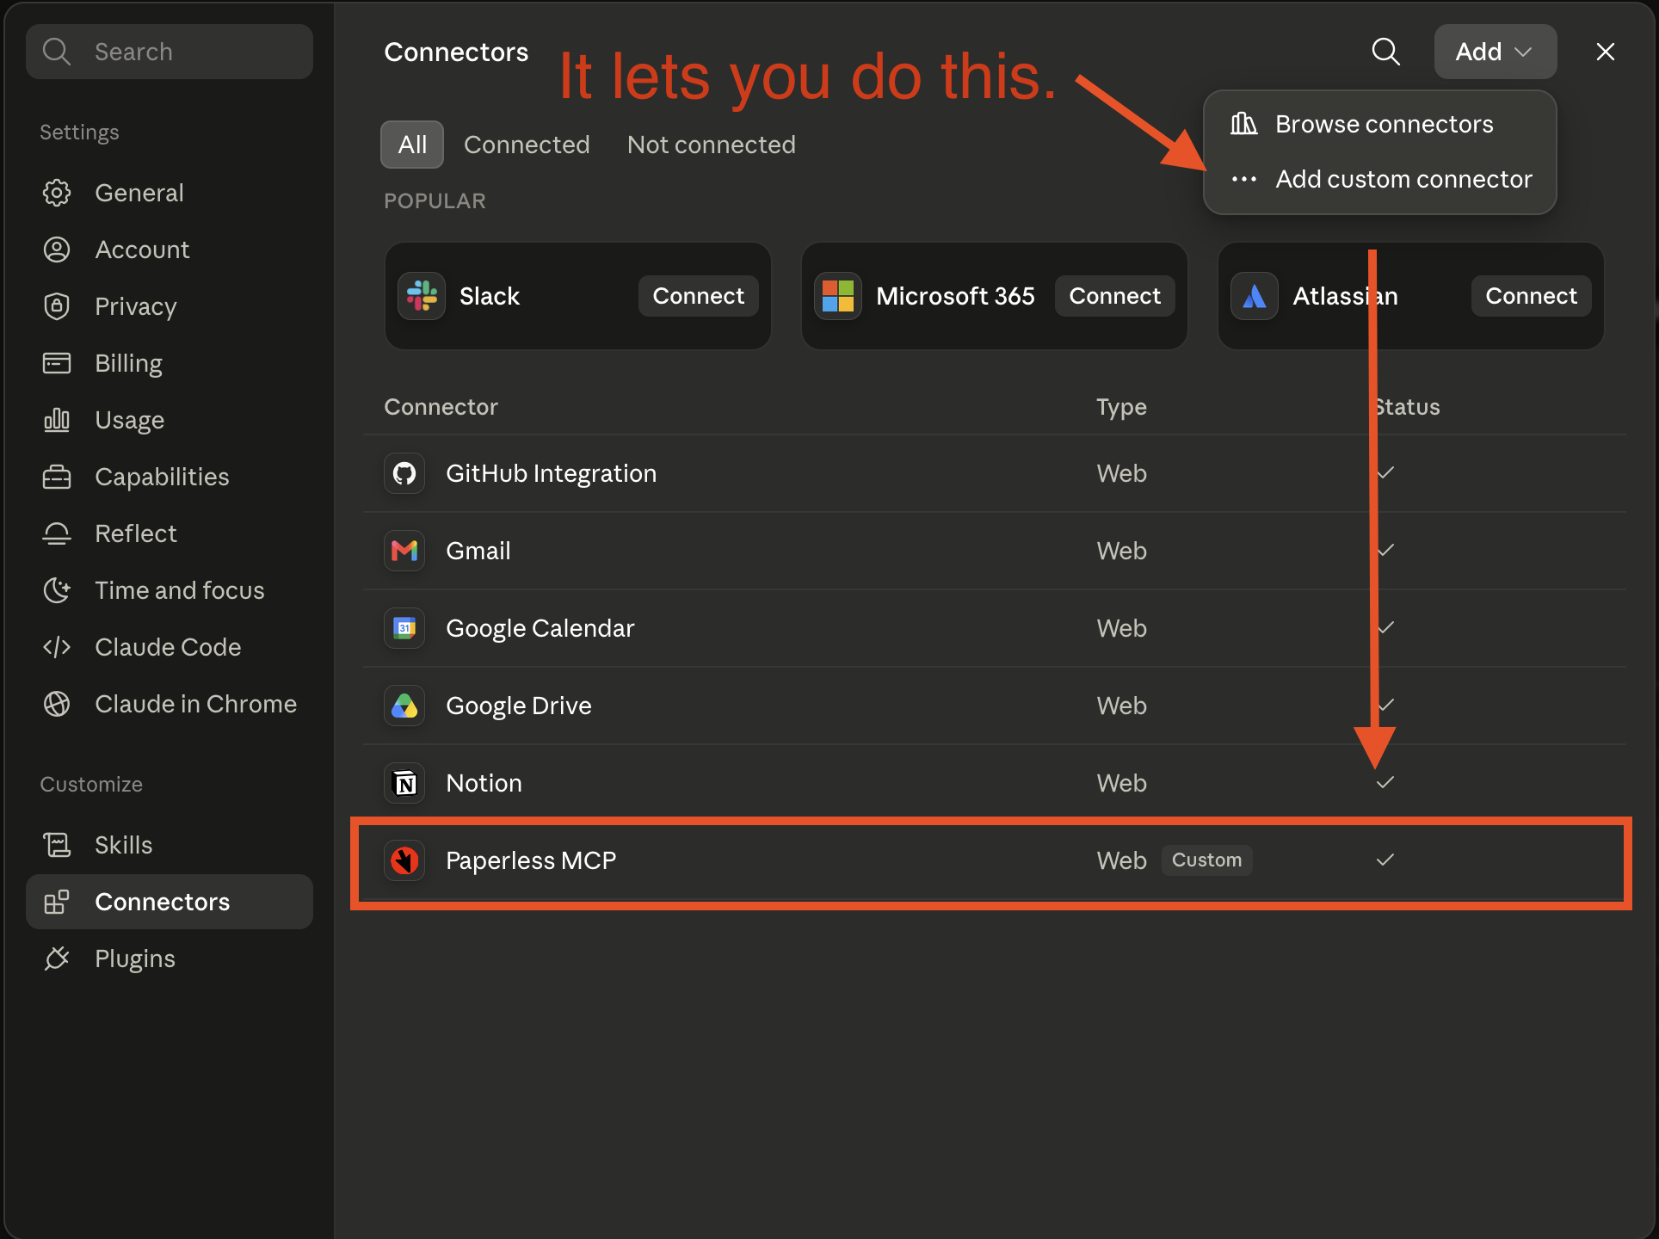Focus the sidebar Search field
This screenshot has height=1239, width=1659.
click(x=170, y=52)
